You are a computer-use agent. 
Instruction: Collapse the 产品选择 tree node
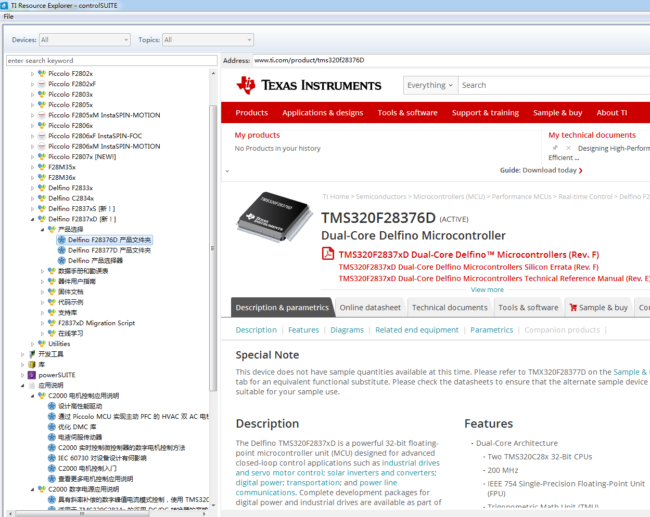pyautogui.click(x=42, y=230)
